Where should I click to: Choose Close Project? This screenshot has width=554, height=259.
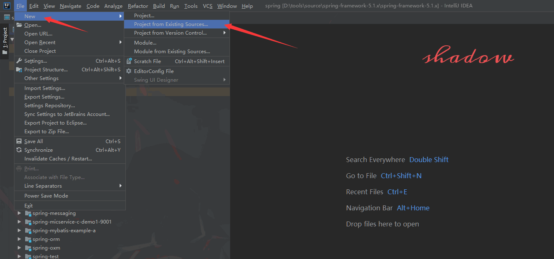70,51
